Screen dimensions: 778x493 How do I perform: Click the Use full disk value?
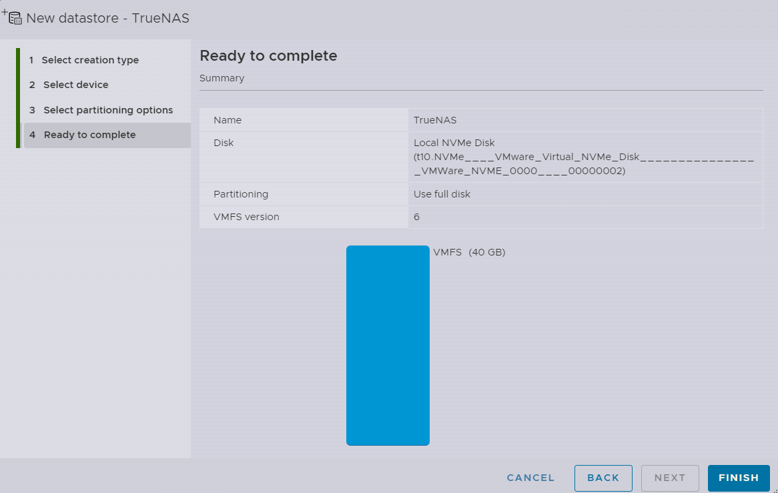[442, 194]
